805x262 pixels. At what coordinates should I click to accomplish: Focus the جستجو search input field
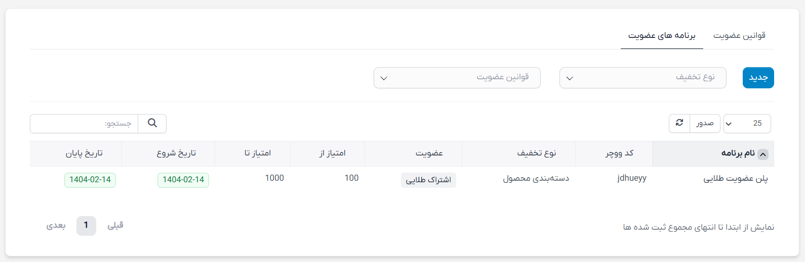(x=84, y=124)
